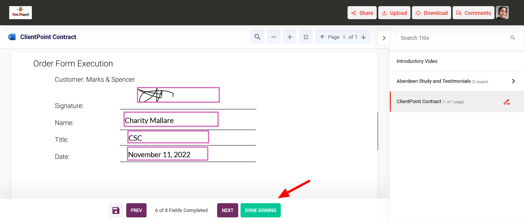Zoom in using the plus icon
The height and width of the screenshot is (222, 524).
point(289,37)
